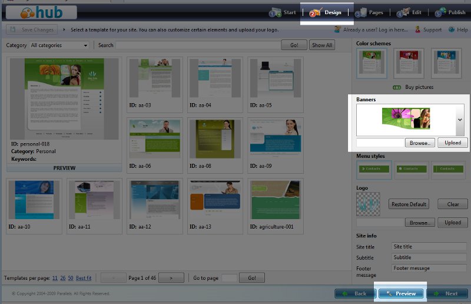Screen dimensions: 471x304
Task: Expand PREVIEW bar under personal-018 template
Action: 64,168
